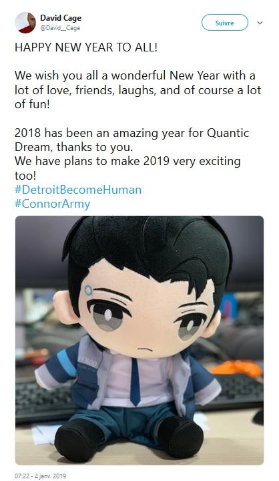Click the wonderful New Year wishes paragraph
Viewport: 279px width, 481px height.
point(138,90)
